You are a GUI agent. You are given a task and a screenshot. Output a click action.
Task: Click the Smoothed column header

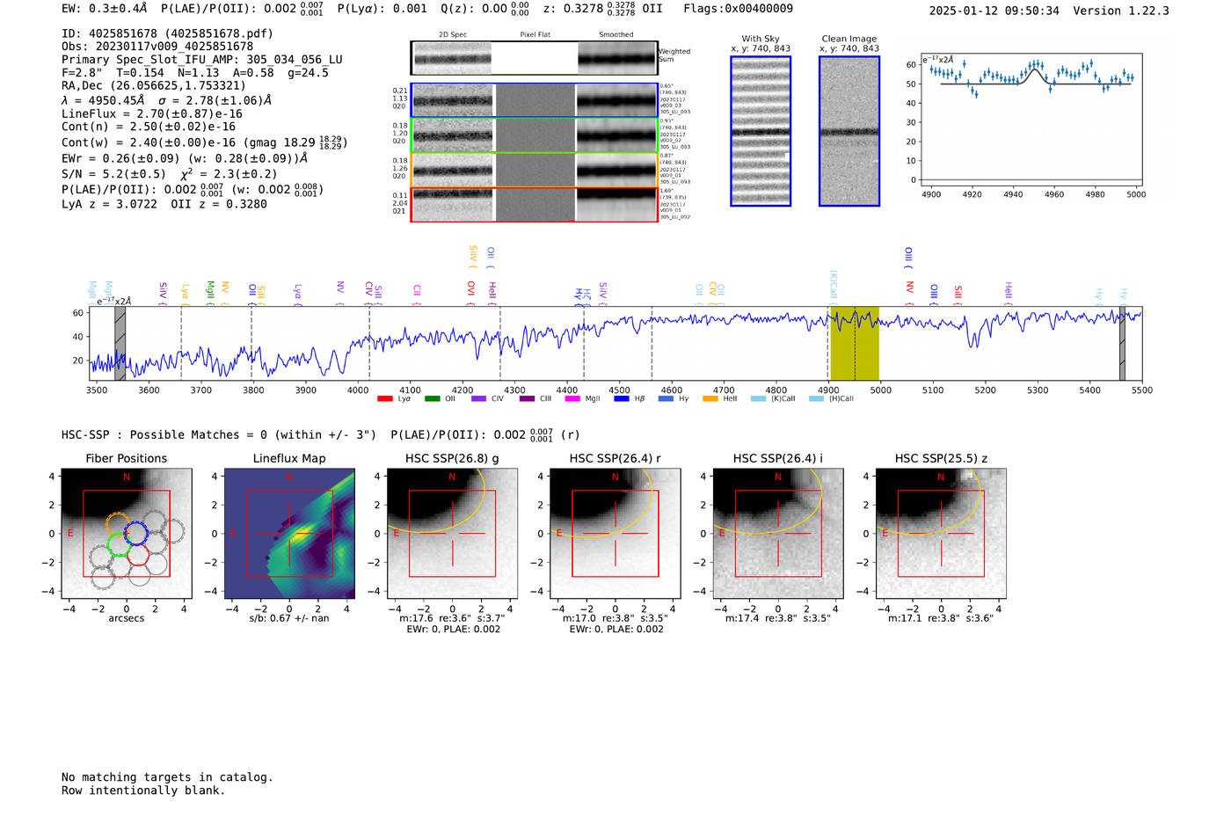(616, 35)
